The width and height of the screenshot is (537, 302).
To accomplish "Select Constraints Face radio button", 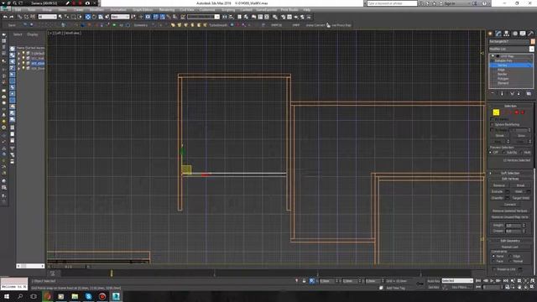I will pyautogui.click(x=493, y=261).
